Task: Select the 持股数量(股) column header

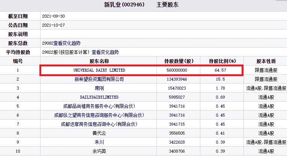Action: point(179,61)
